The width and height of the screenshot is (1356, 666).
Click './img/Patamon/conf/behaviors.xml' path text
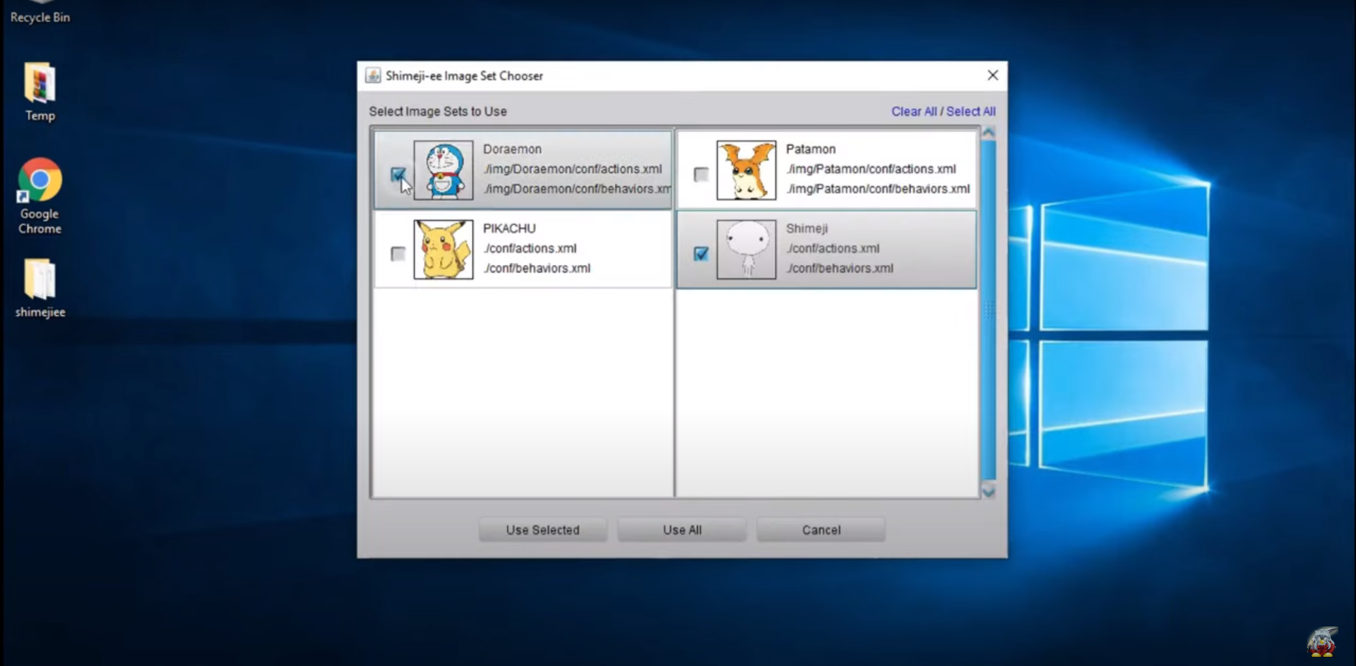(878, 189)
